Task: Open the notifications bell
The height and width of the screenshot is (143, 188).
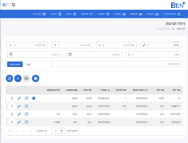Action: coord(14,5)
